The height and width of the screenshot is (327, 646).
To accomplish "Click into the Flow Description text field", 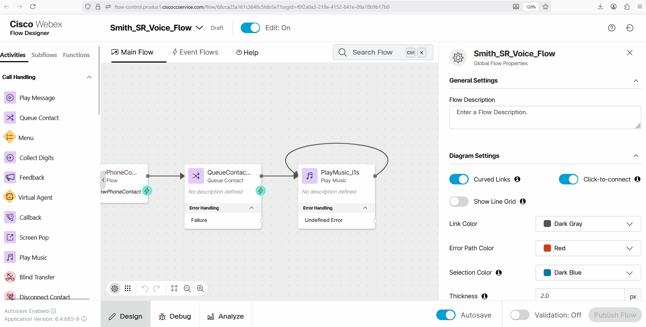I will [x=545, y=117].
